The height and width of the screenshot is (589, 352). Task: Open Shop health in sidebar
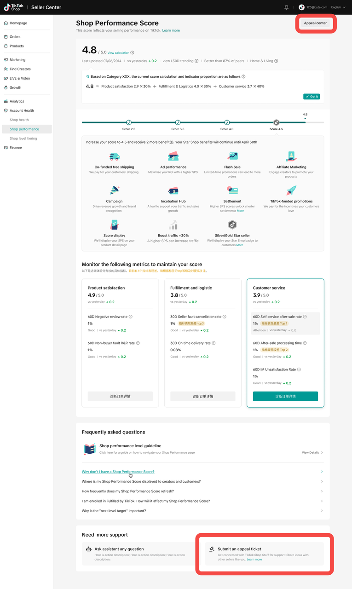19,120
